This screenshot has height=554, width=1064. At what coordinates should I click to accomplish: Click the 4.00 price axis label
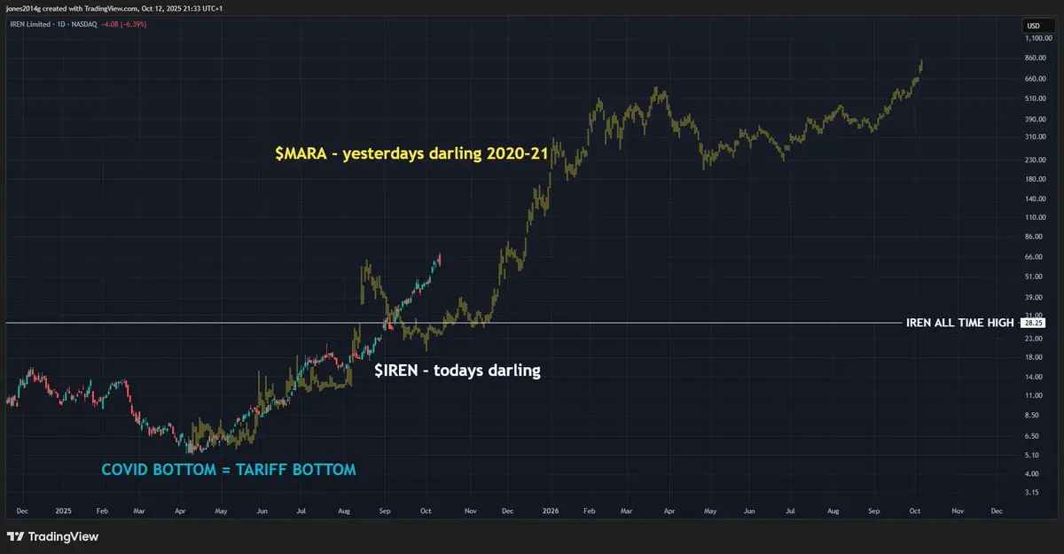(x=1032, y=474)
